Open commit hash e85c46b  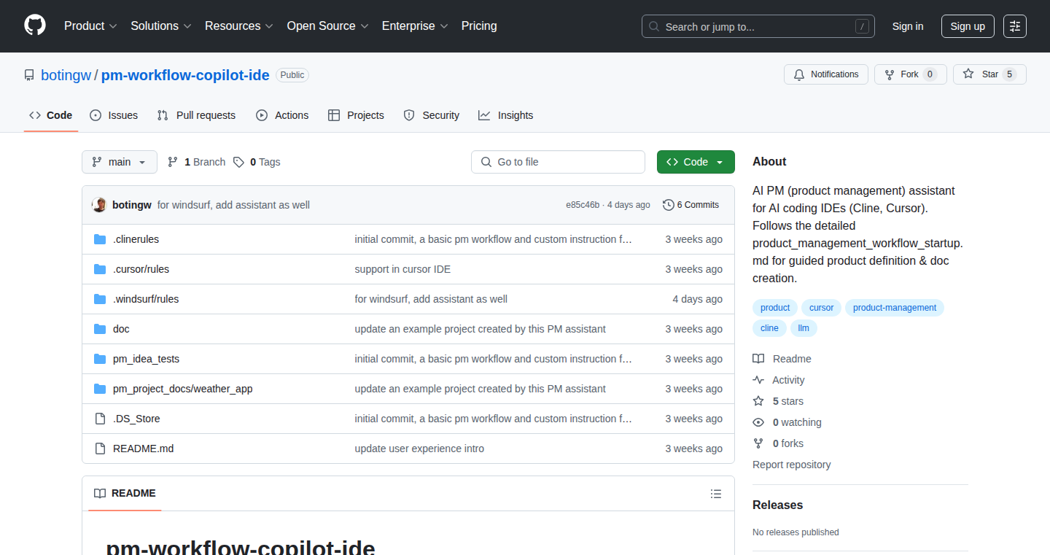click(x=583, y=205)
